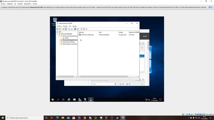Viewport: 214px width, 120px height.
Task: Open the VirtualBox Dispositivos menu
Action: tap(27, 4)
